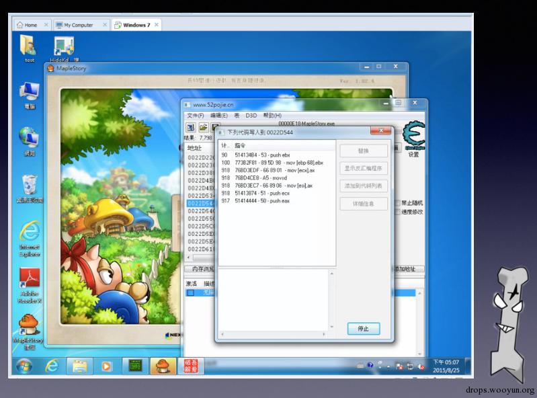Toggle the 速度修改 checkbox
The width and height of the screenshot is (537, 398).
(x=398, y=212)
